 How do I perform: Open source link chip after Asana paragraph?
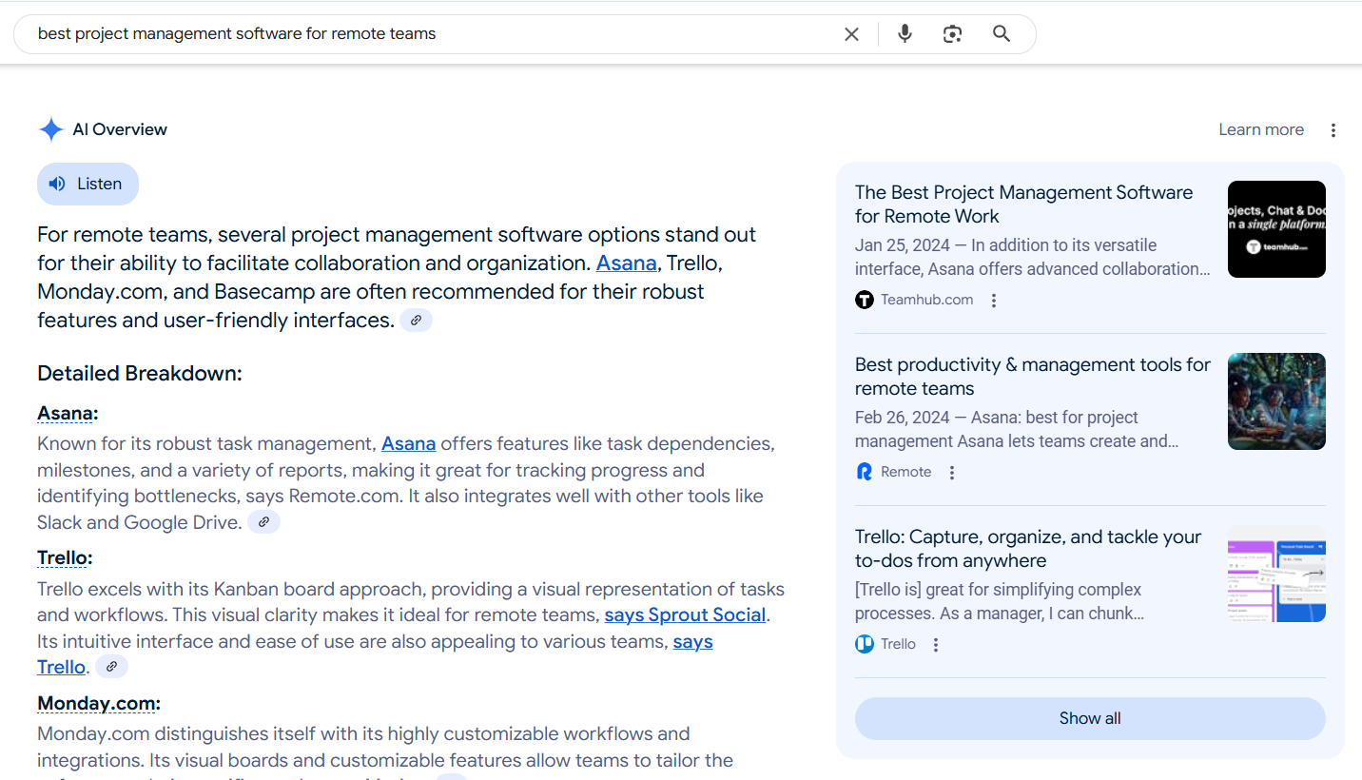[x=263, y=522]
